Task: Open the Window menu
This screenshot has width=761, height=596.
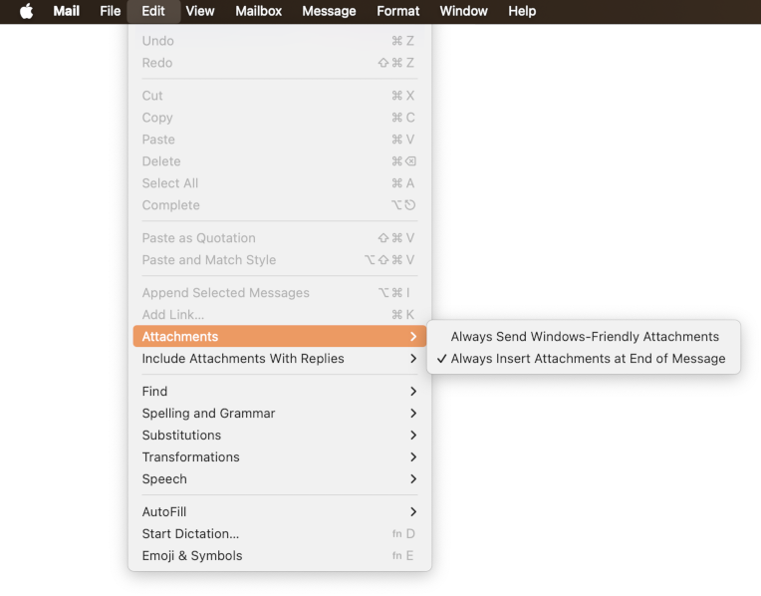Action: click(x=463, y=11)
